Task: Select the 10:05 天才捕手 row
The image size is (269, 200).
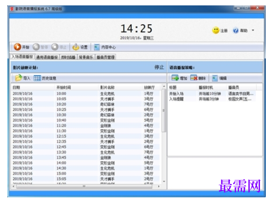Action: pos(86,99)
